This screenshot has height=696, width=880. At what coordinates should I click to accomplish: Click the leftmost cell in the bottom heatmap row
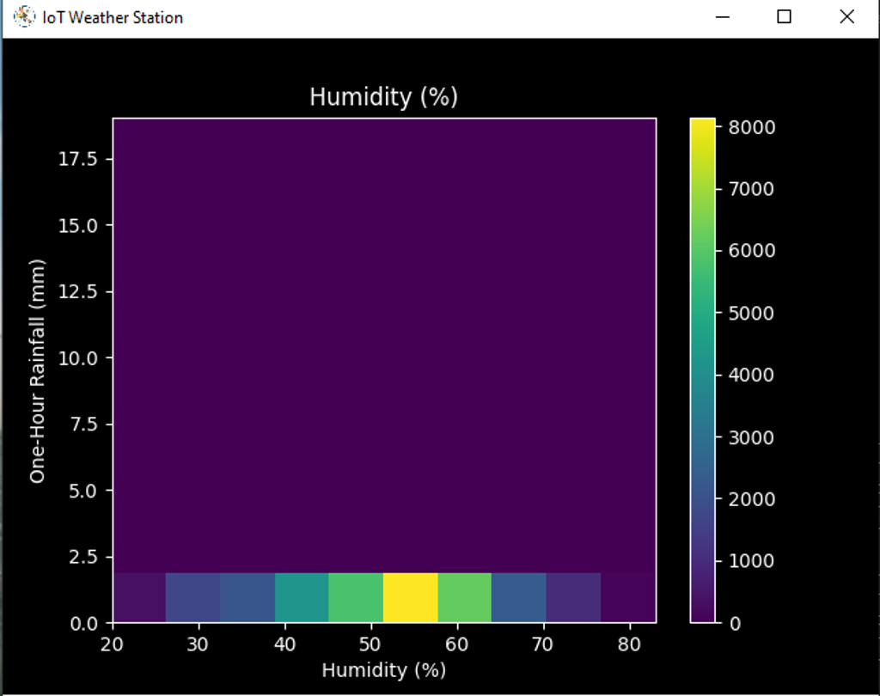(x=139, y=597)
